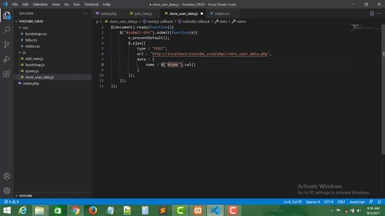Screen dimensions: 385x216
Task: Open the Explorer view in activity bar
Action: pos(7,16)
